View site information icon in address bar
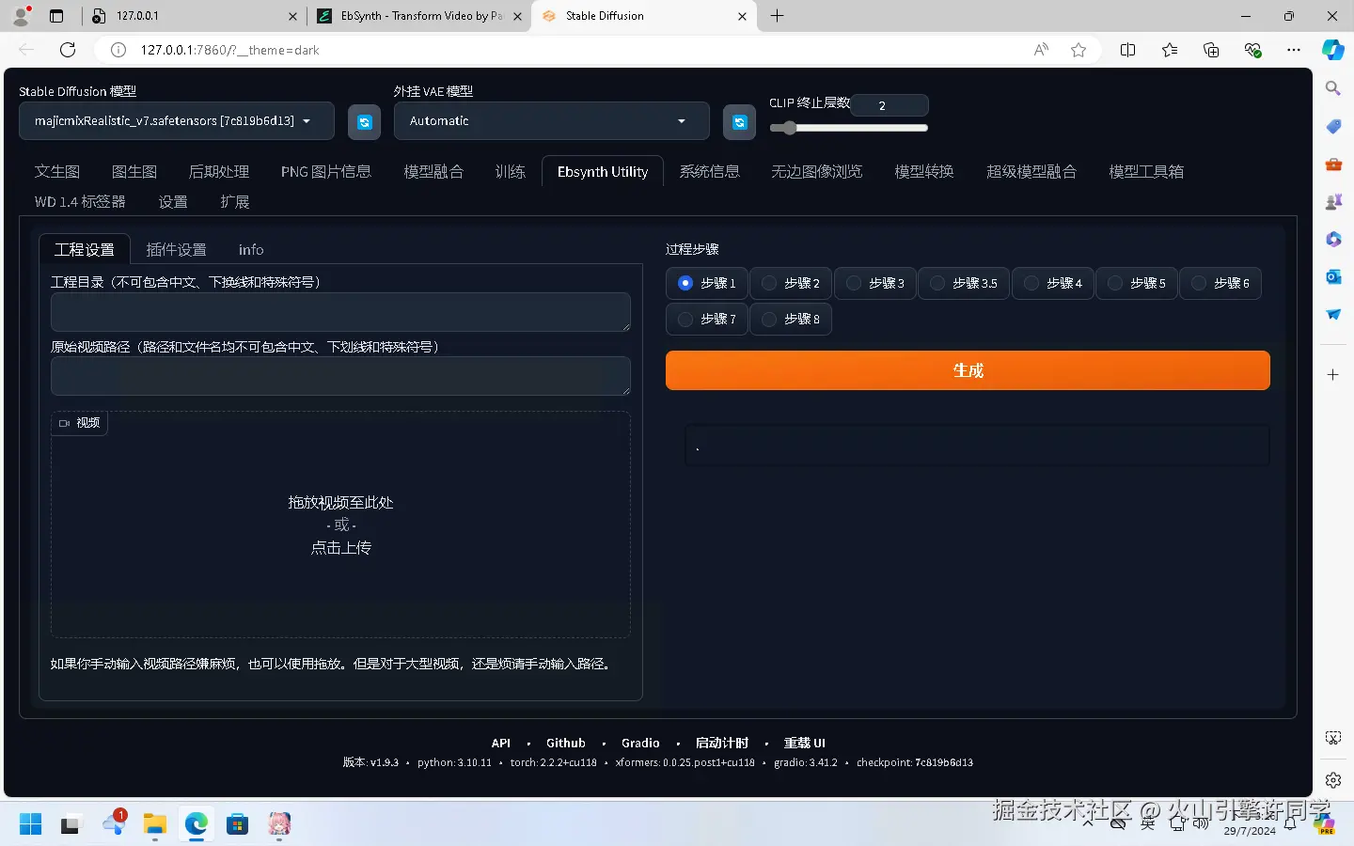 pyautogui.click(x=118, y=50)
